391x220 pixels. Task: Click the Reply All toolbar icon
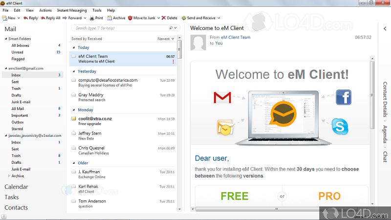click(43, 18)
